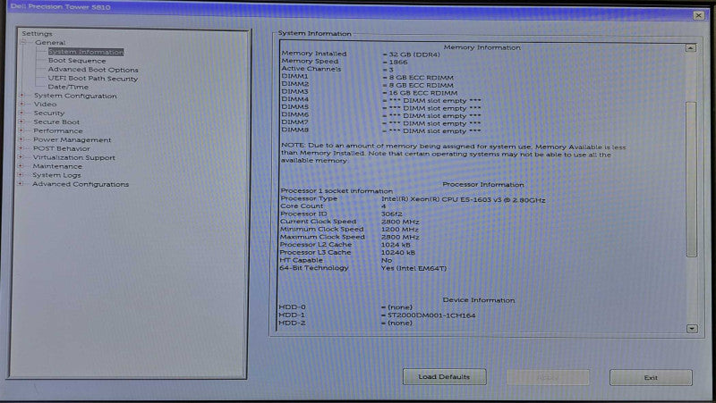Open Advanced Boot Options
Image resolution: width=716 pixels, height=403 pixels.
coord(93,70)
